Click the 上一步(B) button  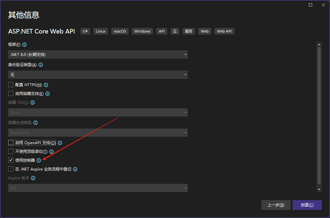click(x=276, y=205)
